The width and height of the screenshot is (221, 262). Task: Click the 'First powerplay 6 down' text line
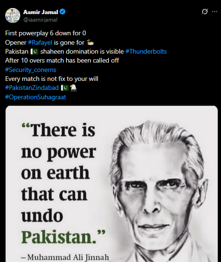point(46,33)
